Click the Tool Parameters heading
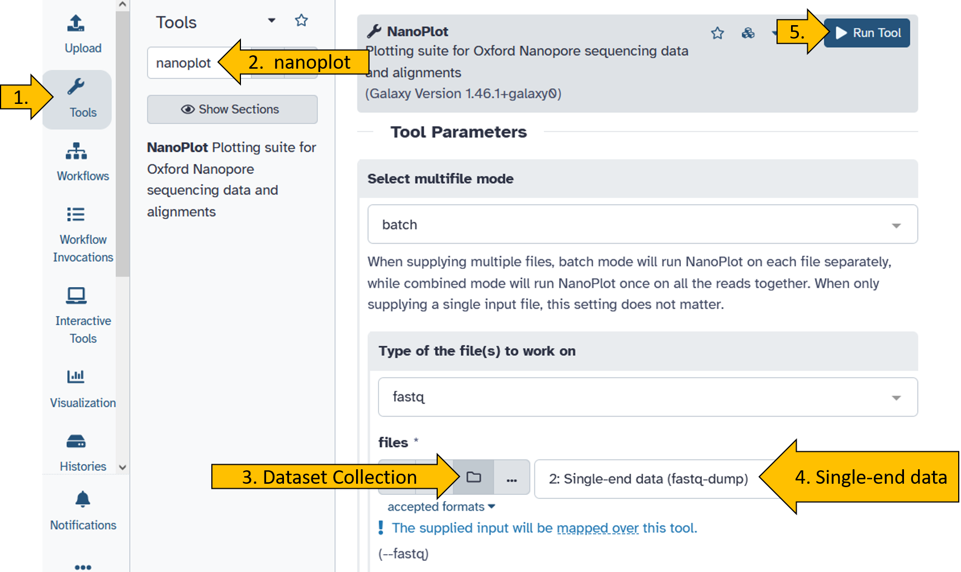961x572 pixels. coord(458,132)
